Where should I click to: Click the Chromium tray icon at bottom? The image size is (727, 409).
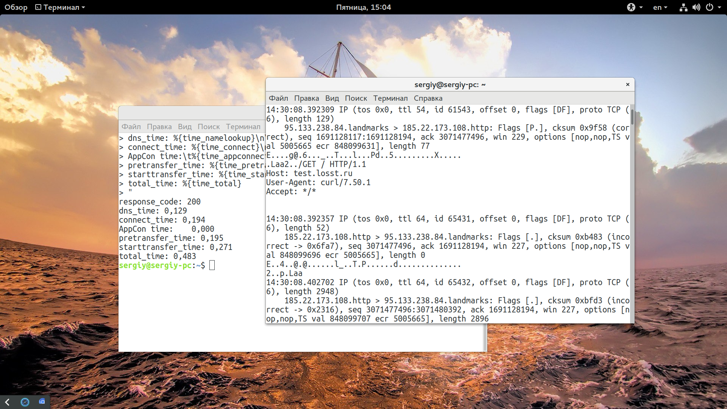click(42, 401)
